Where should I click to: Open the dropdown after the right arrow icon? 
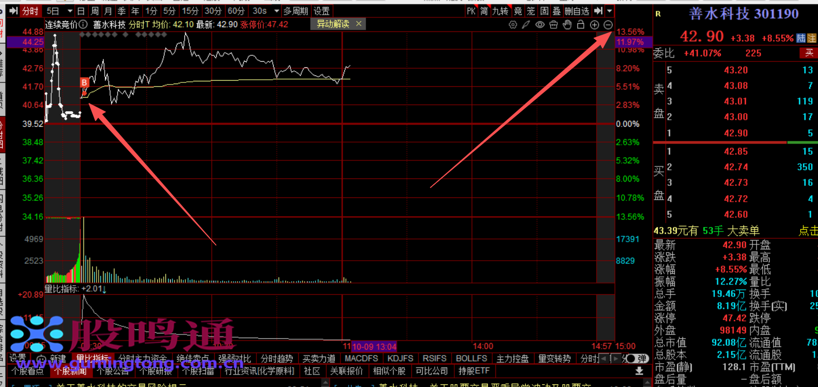(x=610, y=11)
